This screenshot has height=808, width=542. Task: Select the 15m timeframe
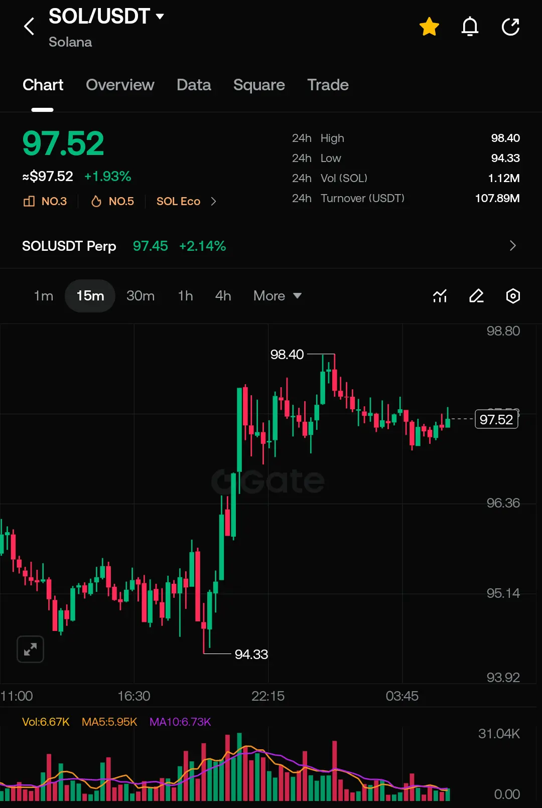[x=90, y=296]
